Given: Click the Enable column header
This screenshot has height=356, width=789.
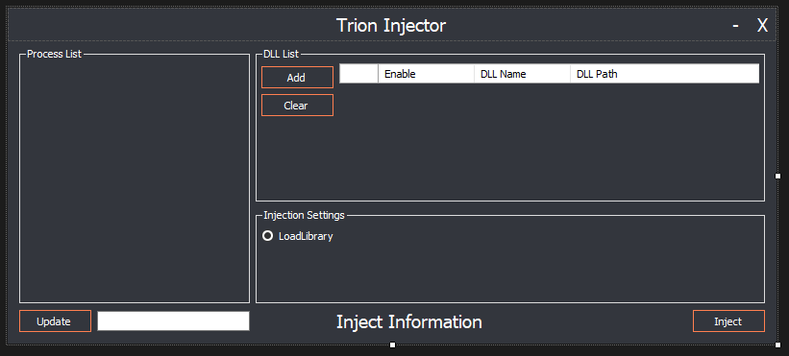Looking at the screenshot, I should (426, 74).
